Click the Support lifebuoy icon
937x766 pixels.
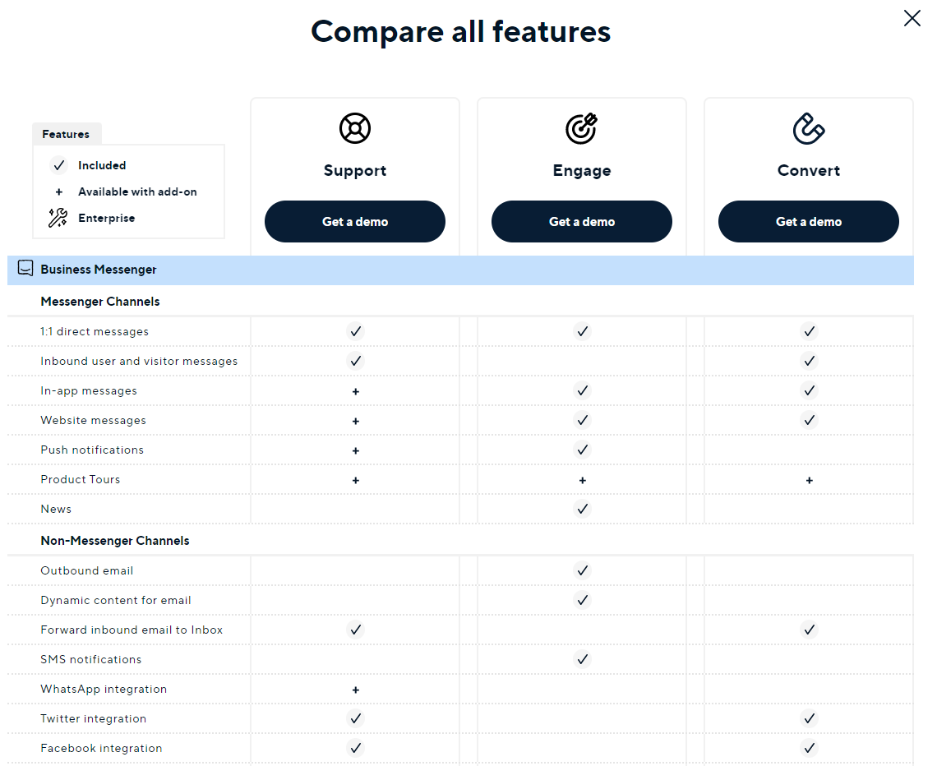pyautogui.click(x=355, y=128)
